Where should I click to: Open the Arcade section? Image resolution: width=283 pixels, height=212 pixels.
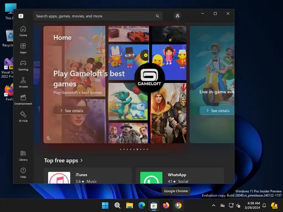coord(23,83)
